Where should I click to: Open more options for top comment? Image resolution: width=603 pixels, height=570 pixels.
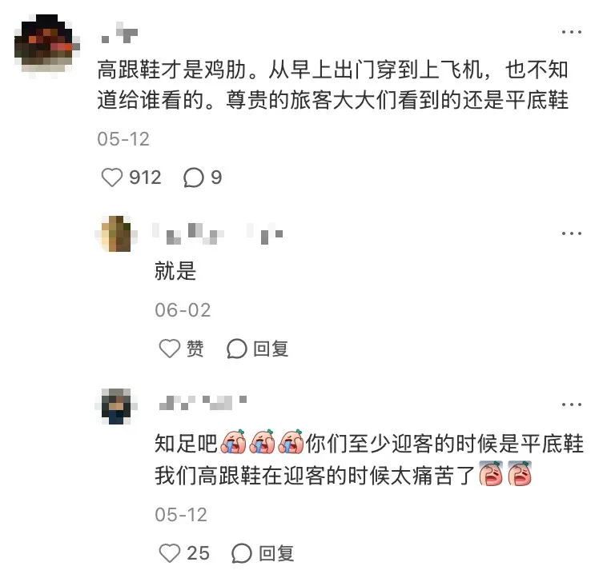click(x=572, y=32)
